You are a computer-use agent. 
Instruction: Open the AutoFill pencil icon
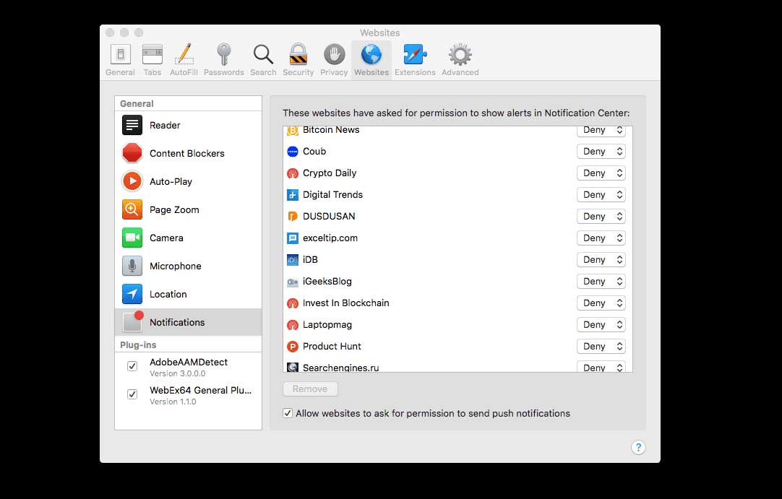(184, 54)
